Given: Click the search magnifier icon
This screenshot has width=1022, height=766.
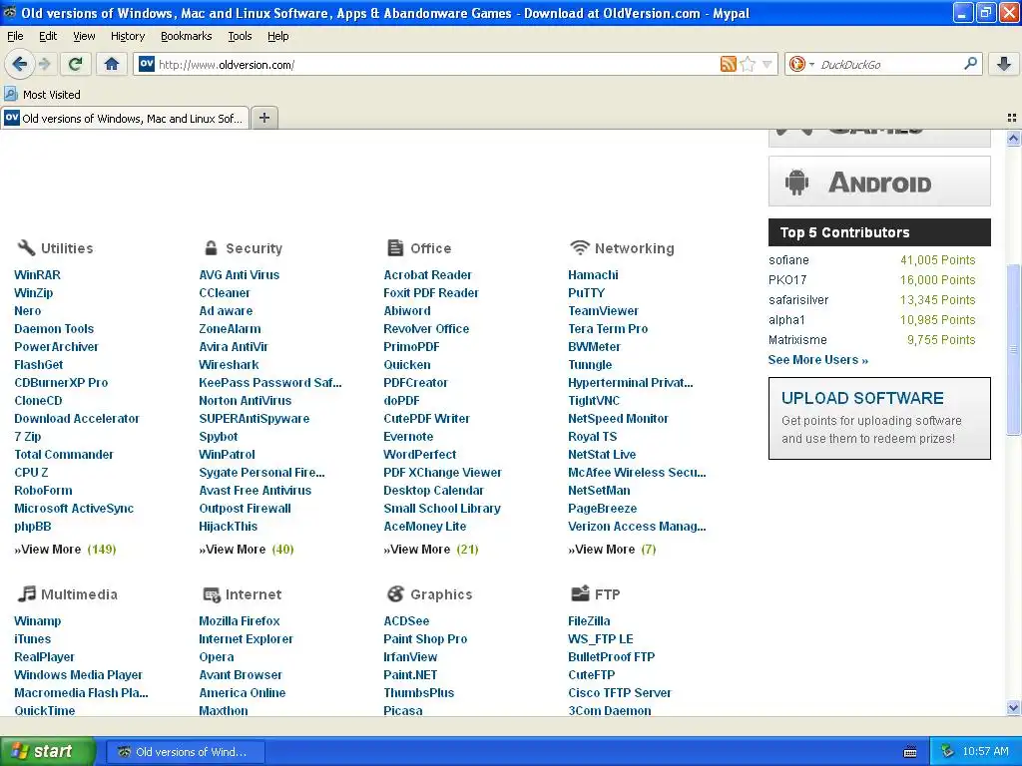Looking at the screenshot, I should [970, 63].
